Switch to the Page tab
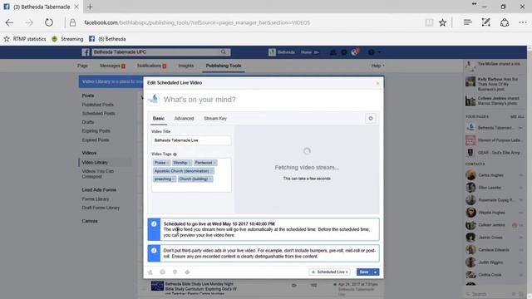Screen dimensions: 532x299 tap(82, 66)
